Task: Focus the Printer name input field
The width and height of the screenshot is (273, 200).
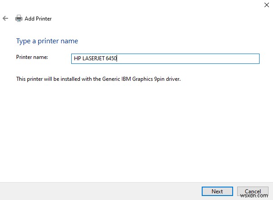Action: 166,58
